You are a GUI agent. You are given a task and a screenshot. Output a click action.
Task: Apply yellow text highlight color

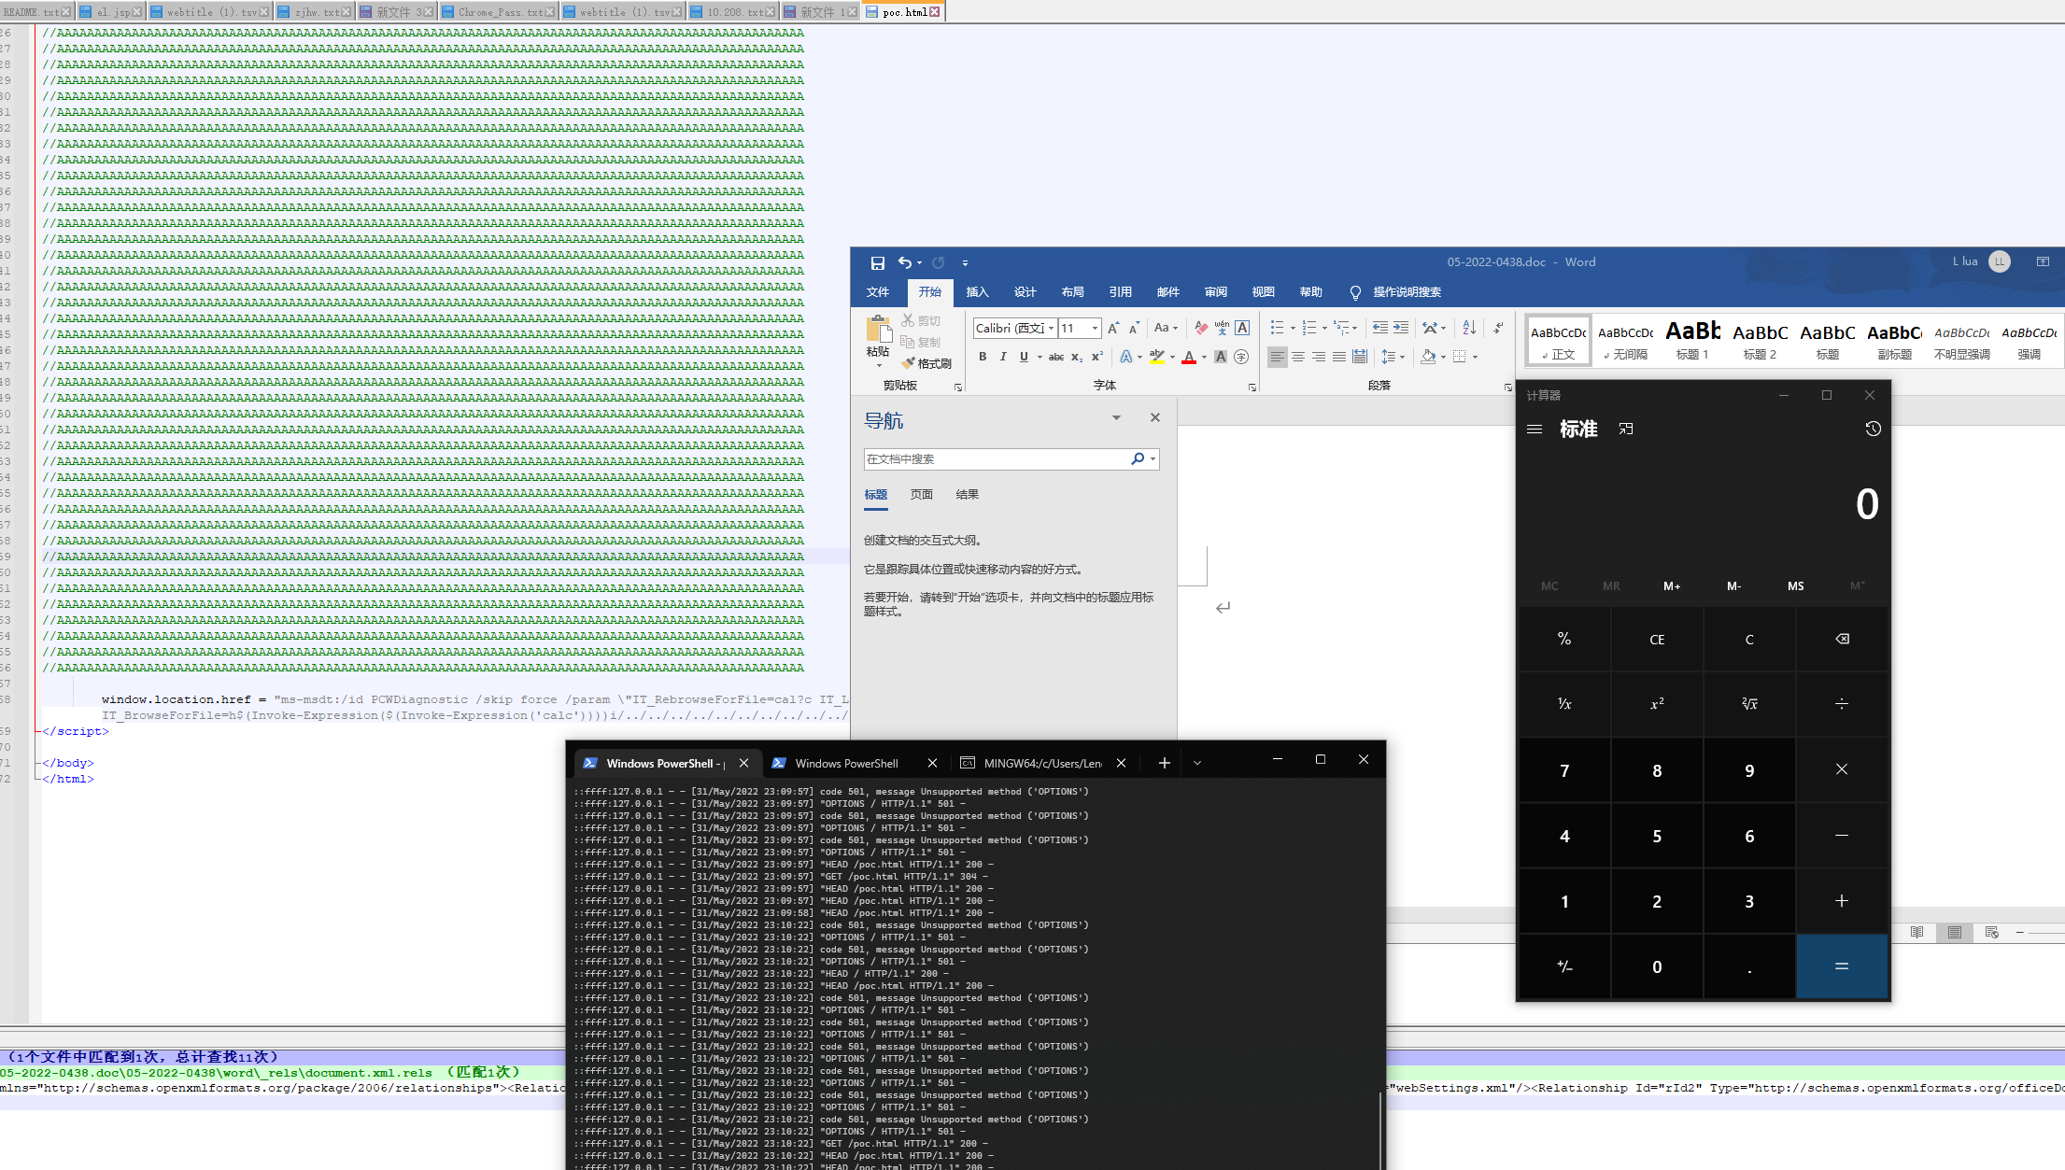pos(1157,357)
